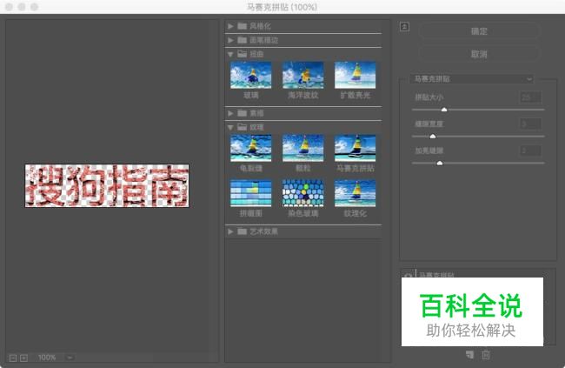Zoom in the preview with plus icon

pyautogui.click(x=23, y=358)
